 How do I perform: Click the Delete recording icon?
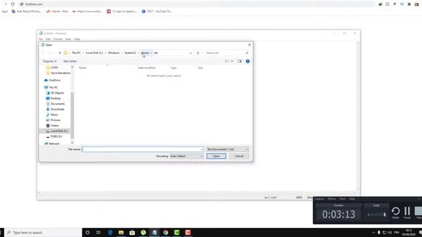coord(396,213)
